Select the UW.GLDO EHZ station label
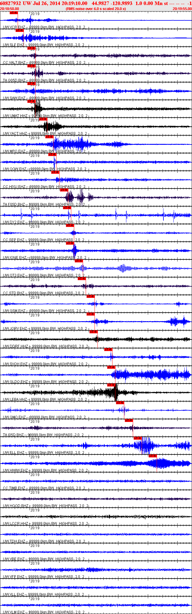Viewport: 192px width, 614px height. pos(15,382)
